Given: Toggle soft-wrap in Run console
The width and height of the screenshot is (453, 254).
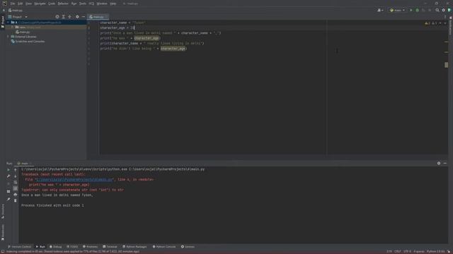Looking at the screenshot, I should click(16, 182).
